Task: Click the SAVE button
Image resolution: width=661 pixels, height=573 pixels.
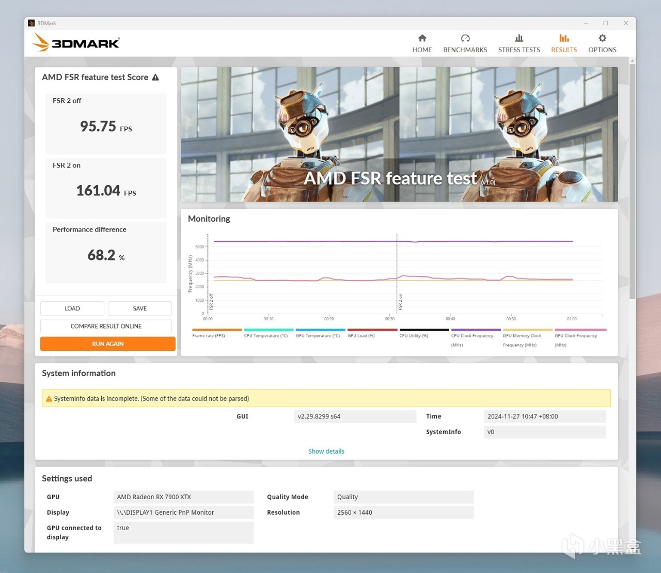Action: pyautogui.click(x=140, y=308)
